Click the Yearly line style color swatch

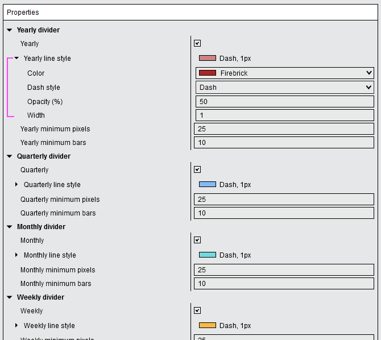coord(208,58)
